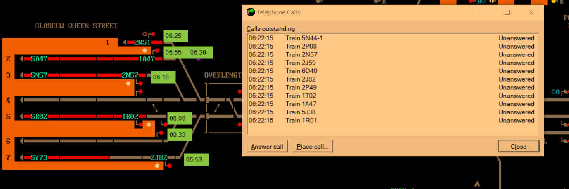This screenshot has width=569, height=189.
Task: Select the call from Train 5J38
Action: tap(392, 112)
